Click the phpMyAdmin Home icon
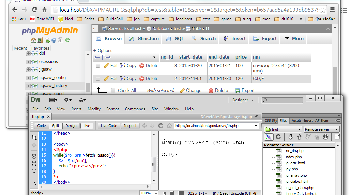The image size is (351, 195). pos(33,40)
